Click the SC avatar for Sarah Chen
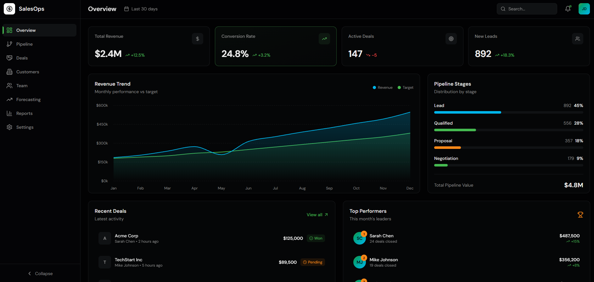This screenshot has height=282, width=594. click(360, 238)
